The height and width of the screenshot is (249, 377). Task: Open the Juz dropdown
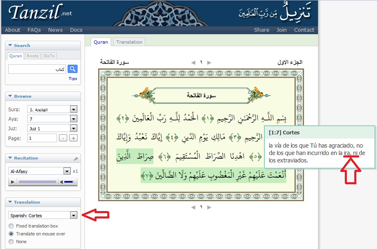(x=52, y=128)
